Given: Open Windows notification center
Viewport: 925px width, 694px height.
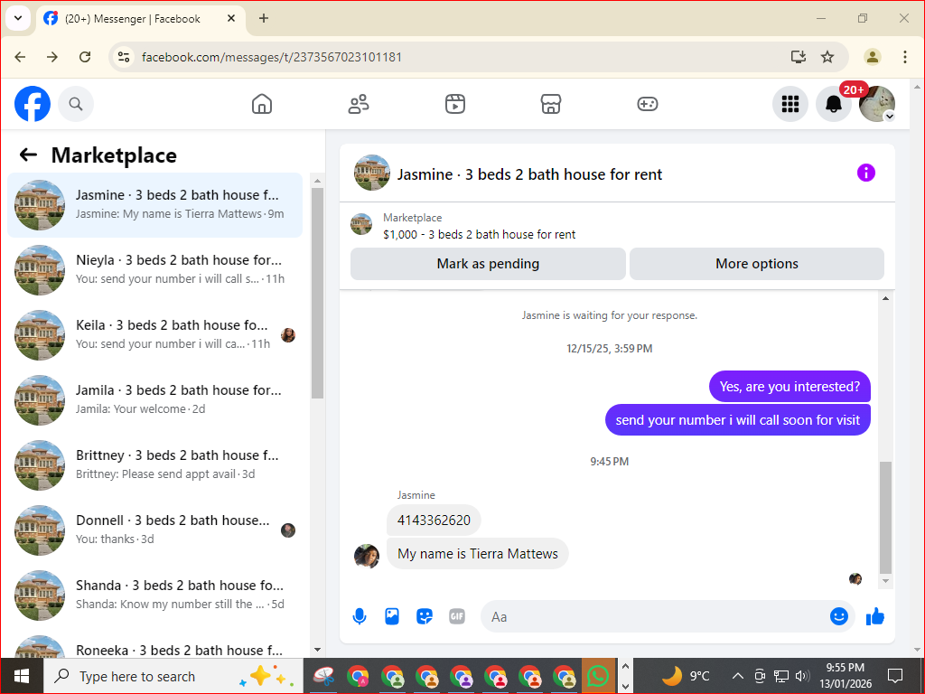Looking at the screenshot, I should click(x=895, y=676).
